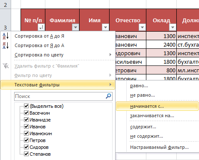
Task: Choose Сортировка от А до Я
Action: 58,36
